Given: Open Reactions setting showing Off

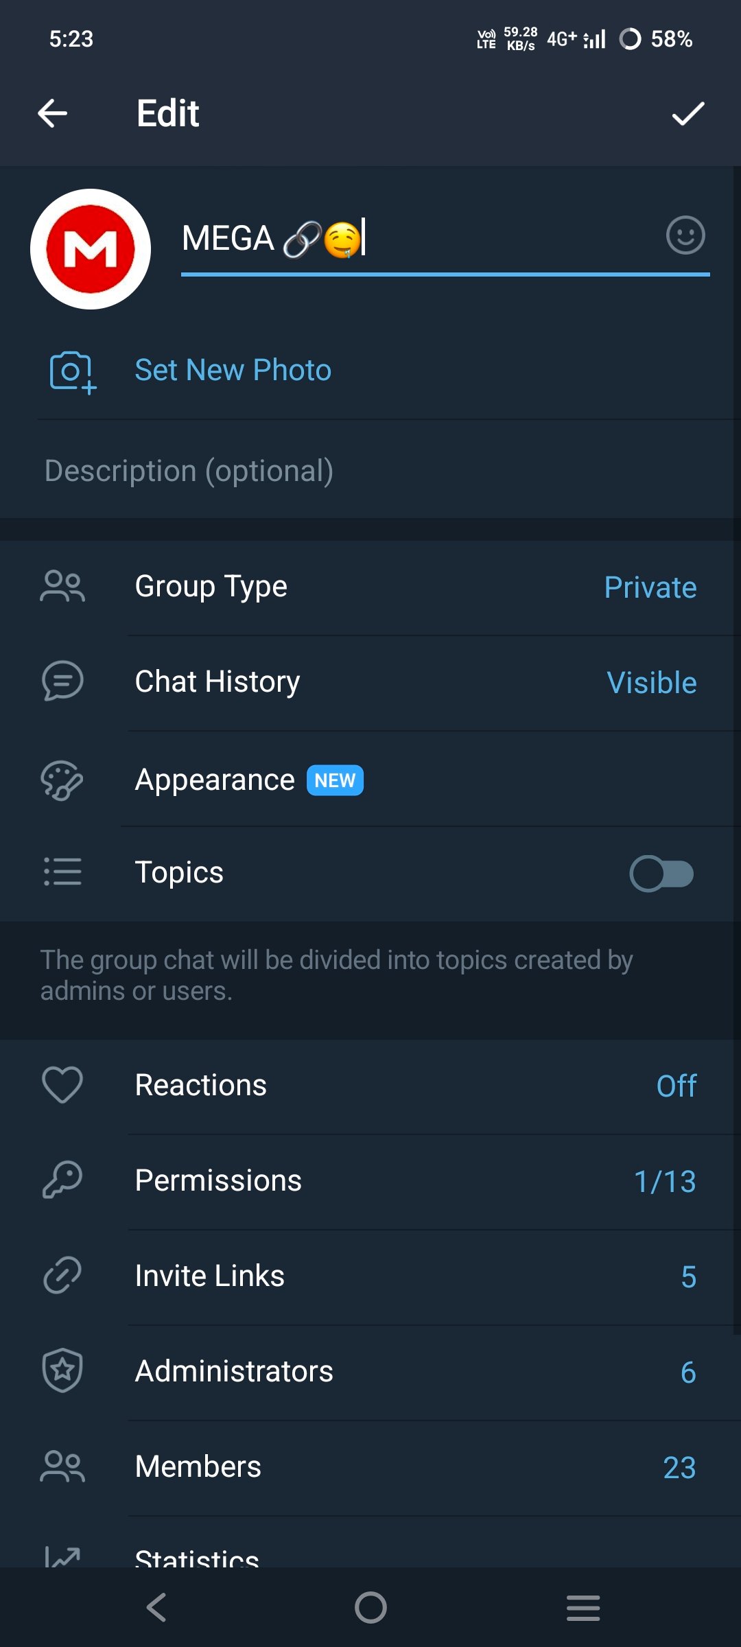Looking at the screenshot, I should [370, 1086].
